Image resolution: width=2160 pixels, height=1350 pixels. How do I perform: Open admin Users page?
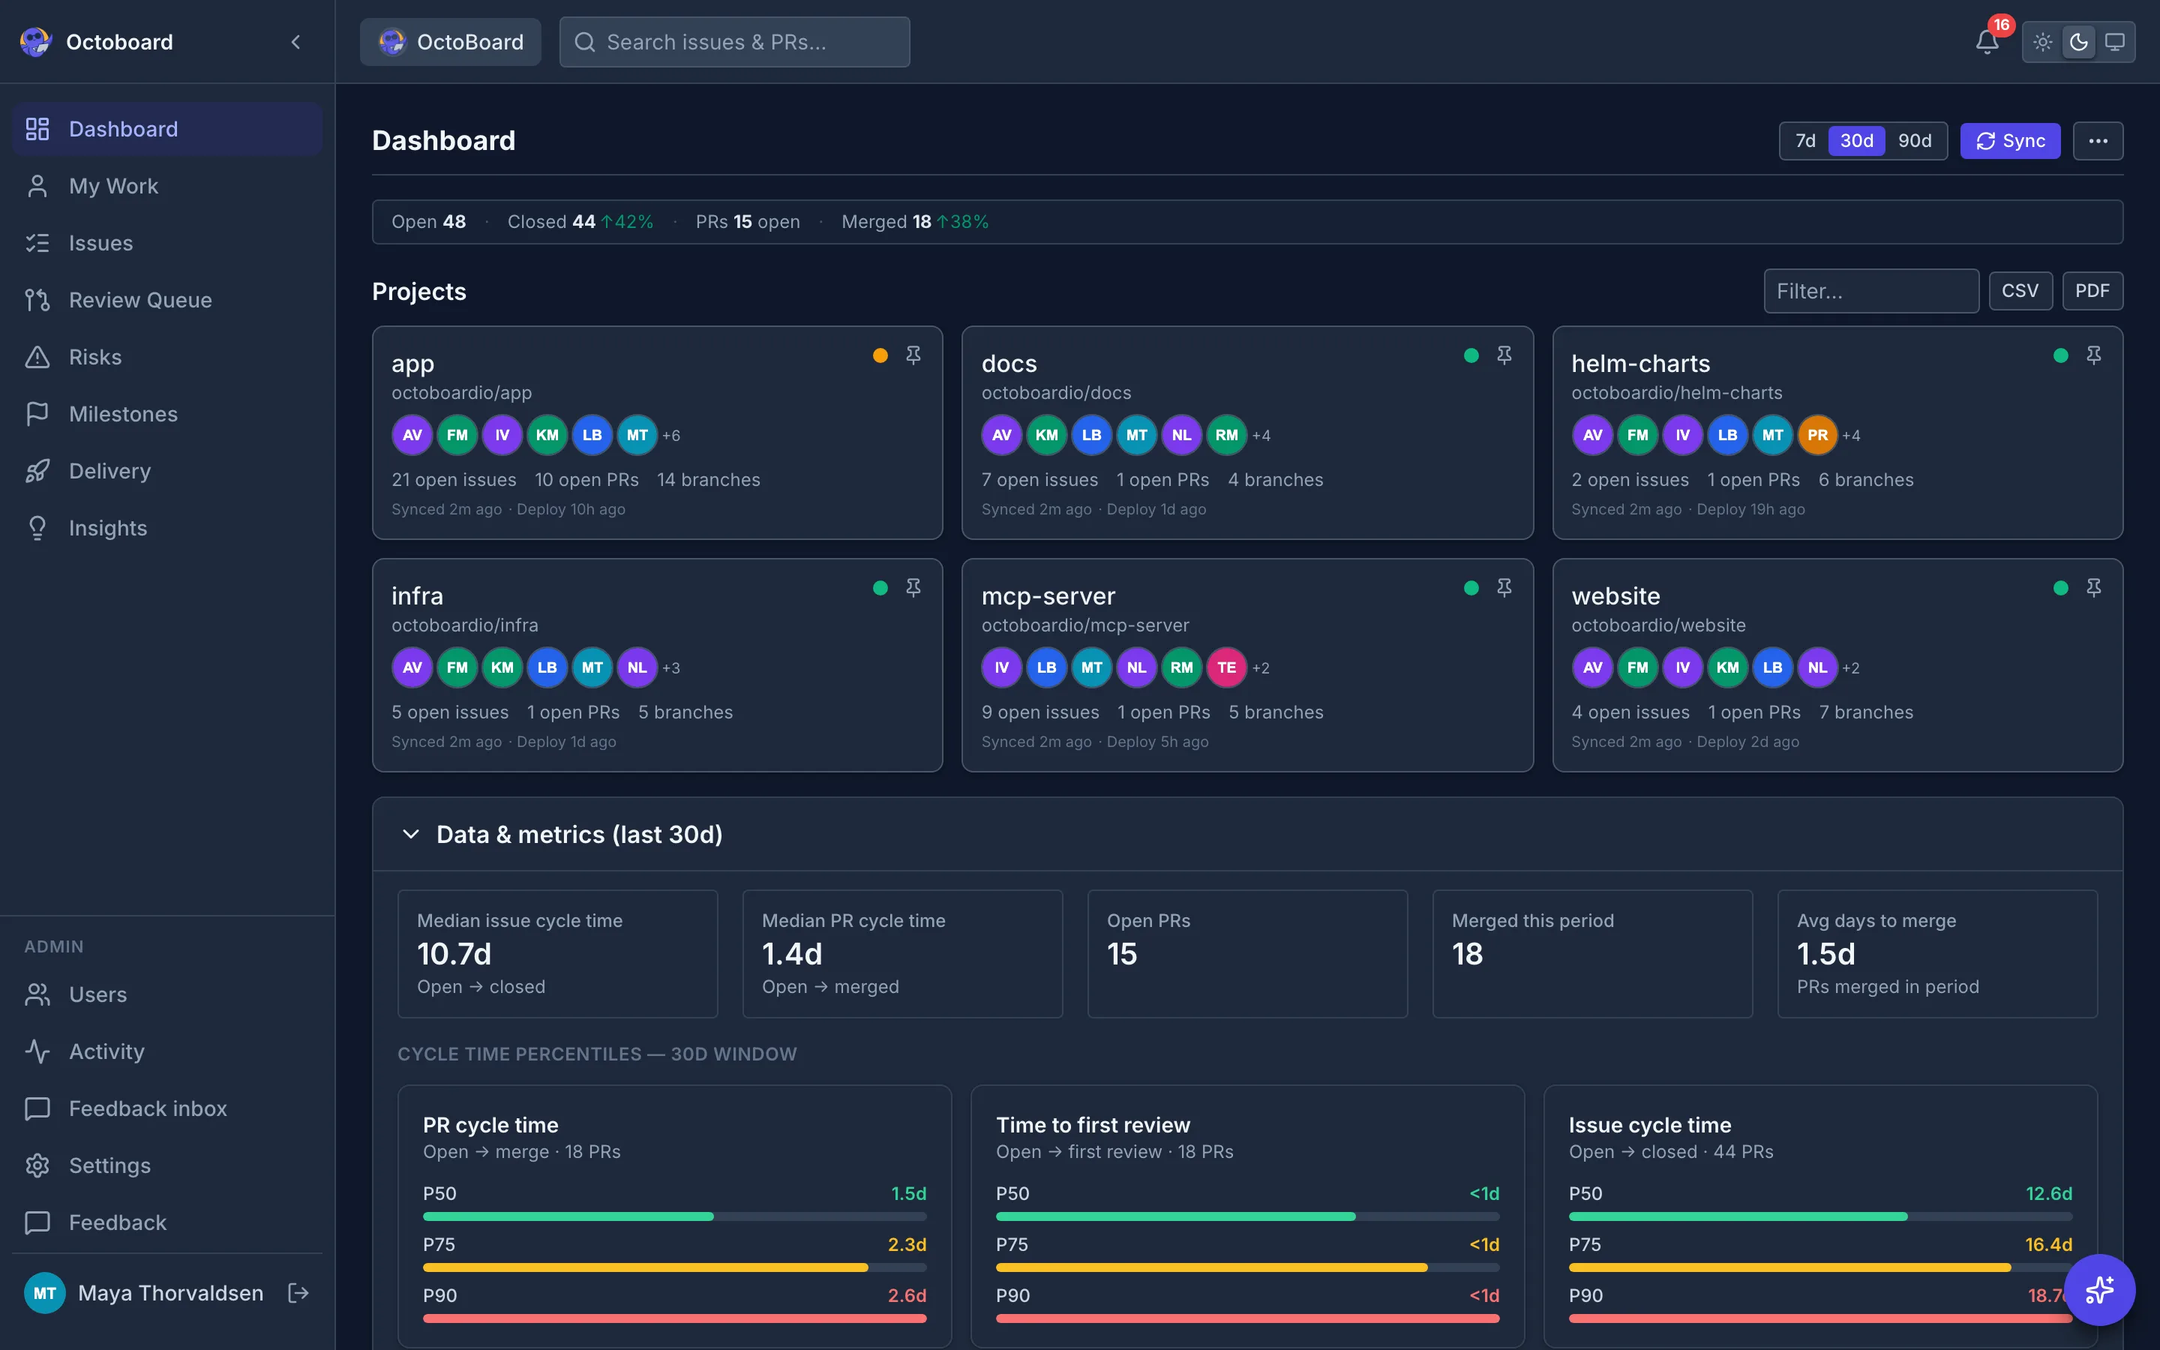[167, 994]
